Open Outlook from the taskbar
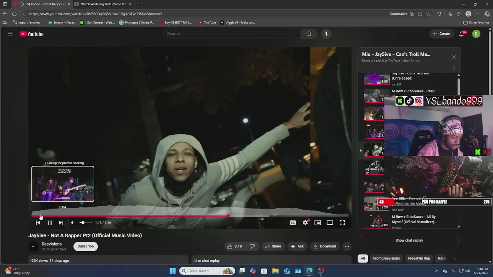Image resolution: width=493 pixels, height=277 pixels. (287, 271)
